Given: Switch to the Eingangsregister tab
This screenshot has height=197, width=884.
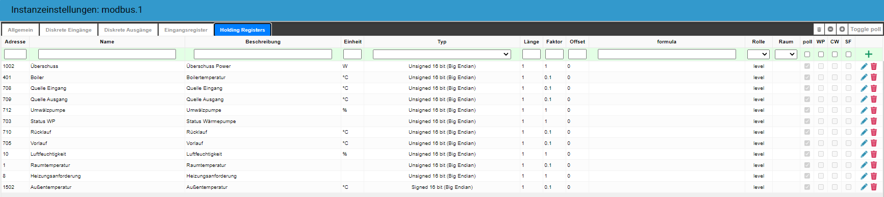Looking at the screenshot, I should point(186,30).
